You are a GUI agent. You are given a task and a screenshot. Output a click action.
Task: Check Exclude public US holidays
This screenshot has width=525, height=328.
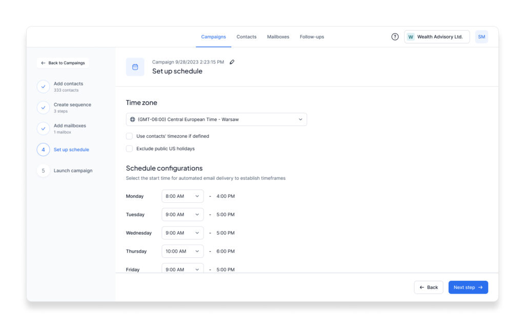pyautogui.click(x=129, y=149)
